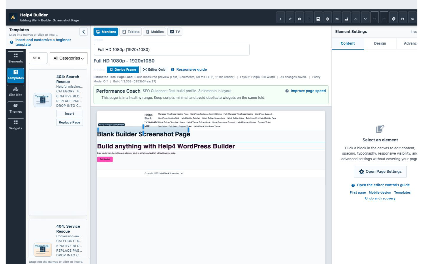Click the template search field

pos(38,58)
